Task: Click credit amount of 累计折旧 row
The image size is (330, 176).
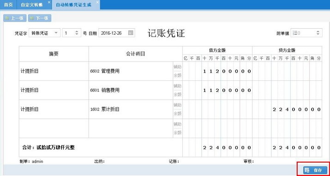Action: tap(287, 109)
